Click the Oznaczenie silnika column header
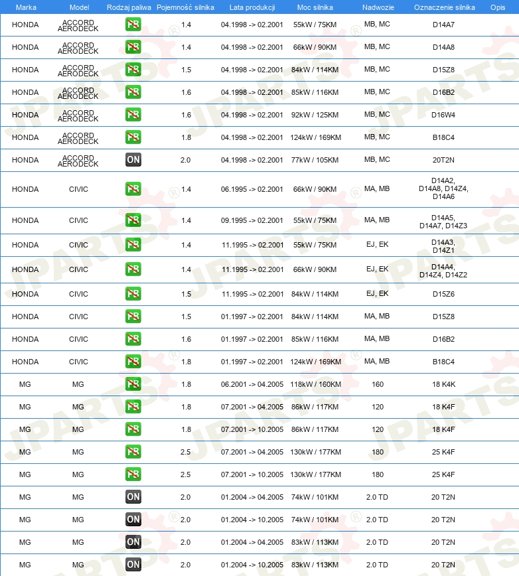 pyautogui.click(x=445, y=7)
